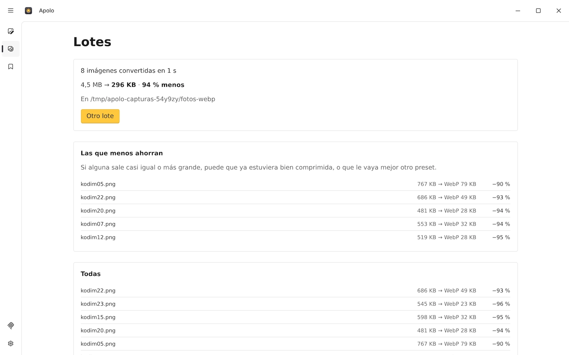Image resolution: width=569 pixels, height=355 pixels.
Task: Open the bookmark presets sidebar icon
Action: (x=11, y=67)
